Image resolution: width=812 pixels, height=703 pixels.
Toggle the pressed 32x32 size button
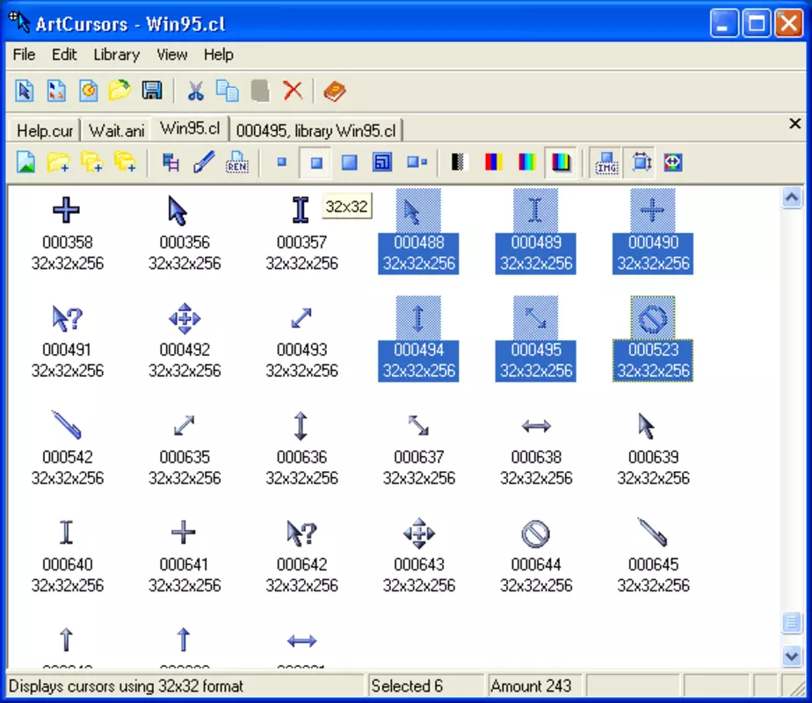pos(315,163)
